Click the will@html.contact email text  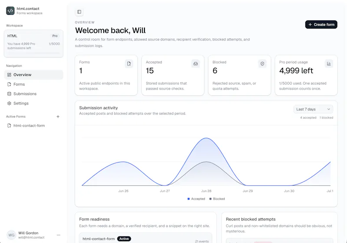31,237
